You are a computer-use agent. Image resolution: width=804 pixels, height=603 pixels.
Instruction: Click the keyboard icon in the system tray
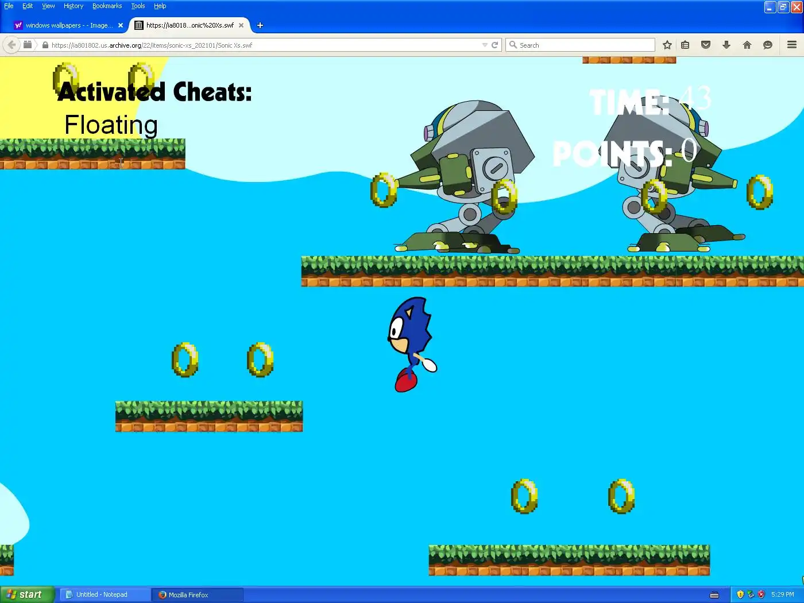click(x=714, y=595)
